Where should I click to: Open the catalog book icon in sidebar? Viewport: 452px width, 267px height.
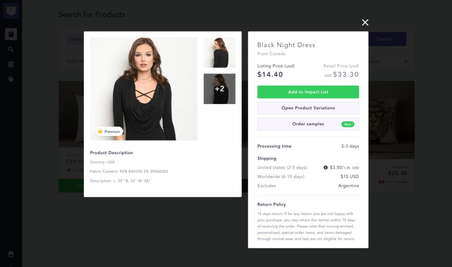click(x=11, y=34)
